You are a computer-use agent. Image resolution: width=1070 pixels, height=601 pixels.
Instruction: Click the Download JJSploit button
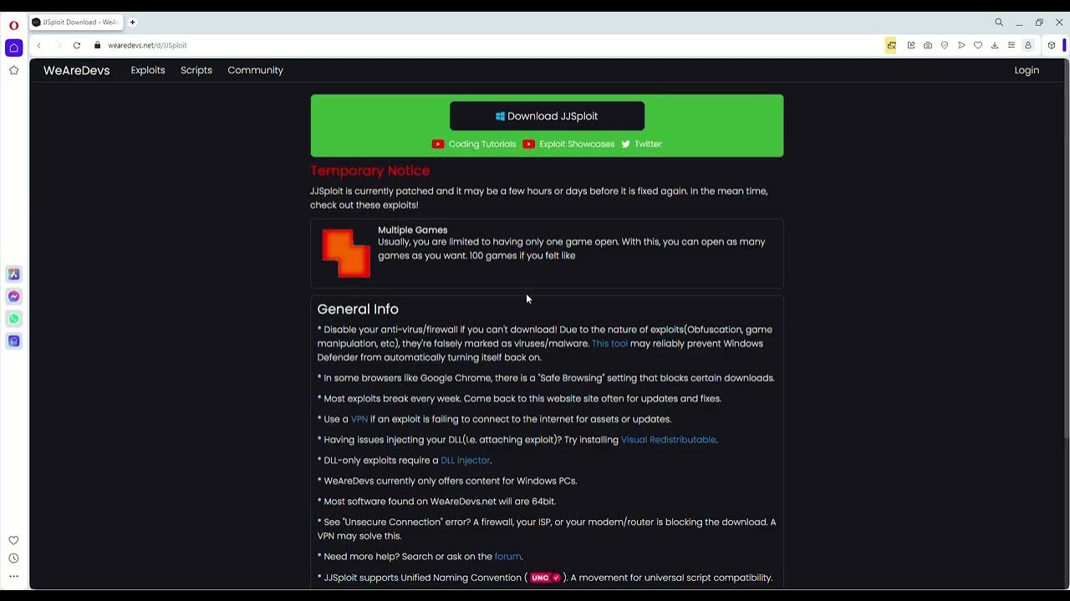547,116
